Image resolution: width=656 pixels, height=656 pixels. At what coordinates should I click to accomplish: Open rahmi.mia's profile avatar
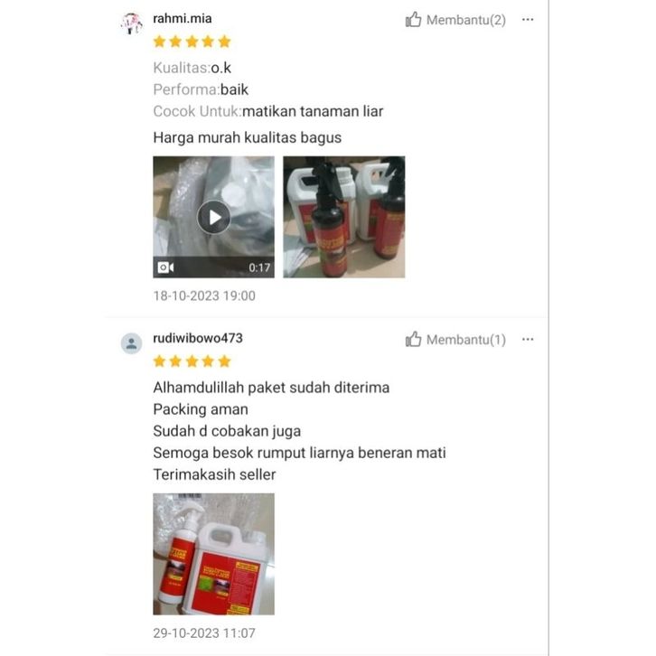(x=131, y=23)
